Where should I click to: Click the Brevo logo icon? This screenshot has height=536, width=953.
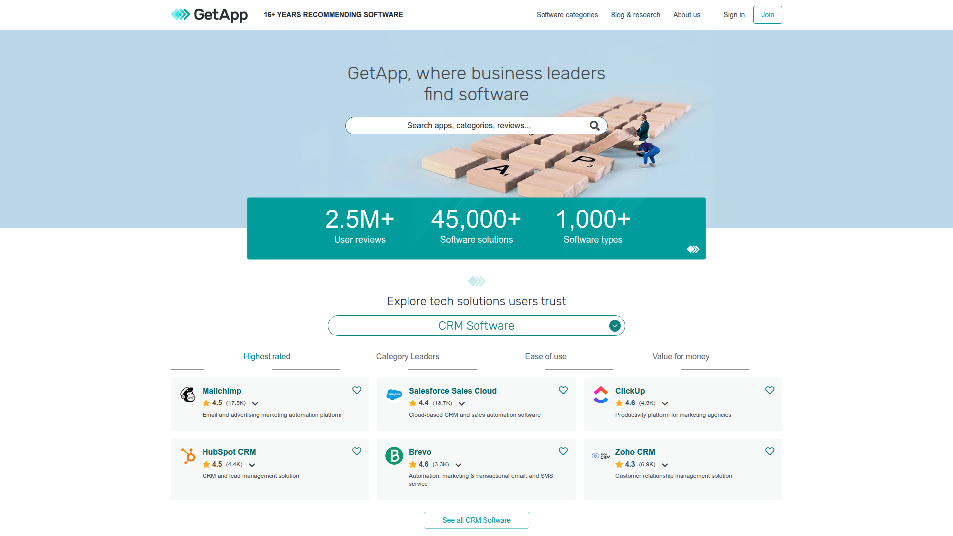[x=394, y=456]
